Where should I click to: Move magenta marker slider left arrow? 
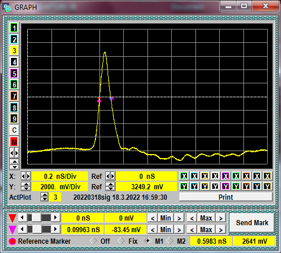coord(22,229)
